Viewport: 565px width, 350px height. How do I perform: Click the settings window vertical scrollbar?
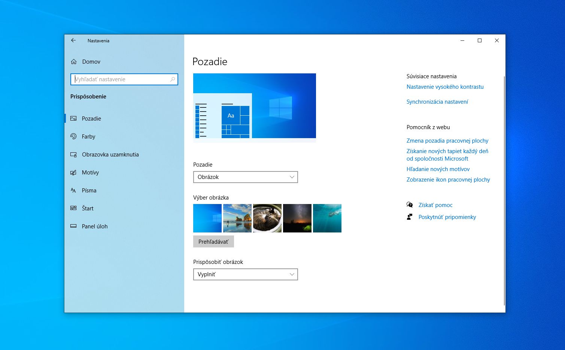coord(504,191)
